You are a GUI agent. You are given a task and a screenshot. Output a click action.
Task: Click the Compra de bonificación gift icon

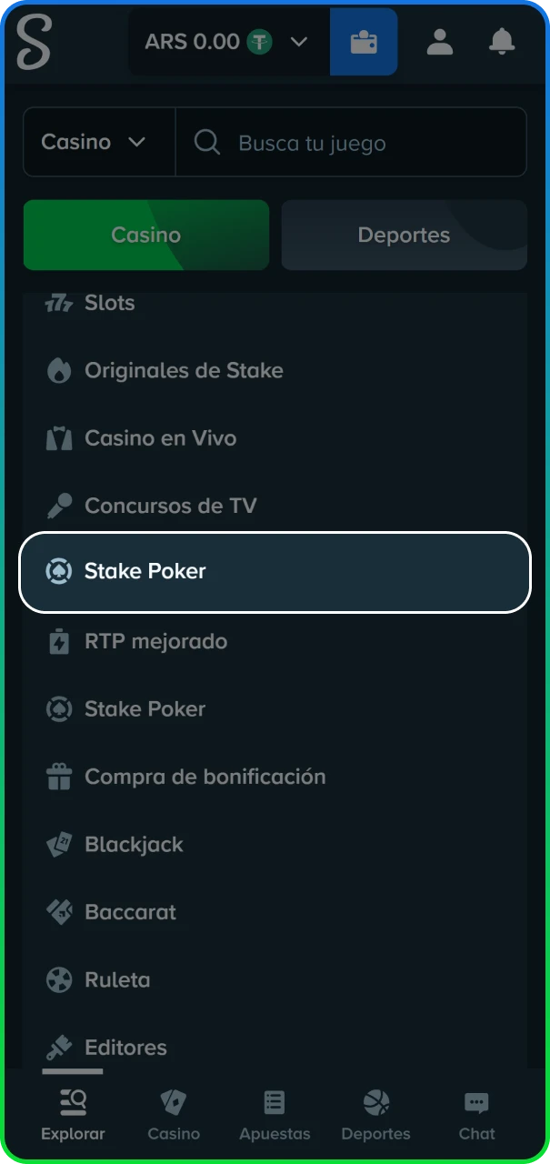59,777
